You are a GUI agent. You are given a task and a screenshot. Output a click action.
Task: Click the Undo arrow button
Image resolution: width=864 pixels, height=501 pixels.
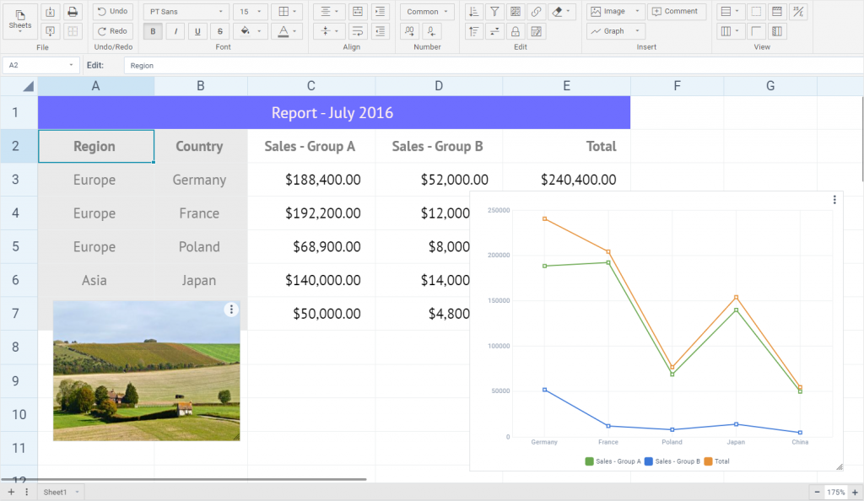[111, 12]
